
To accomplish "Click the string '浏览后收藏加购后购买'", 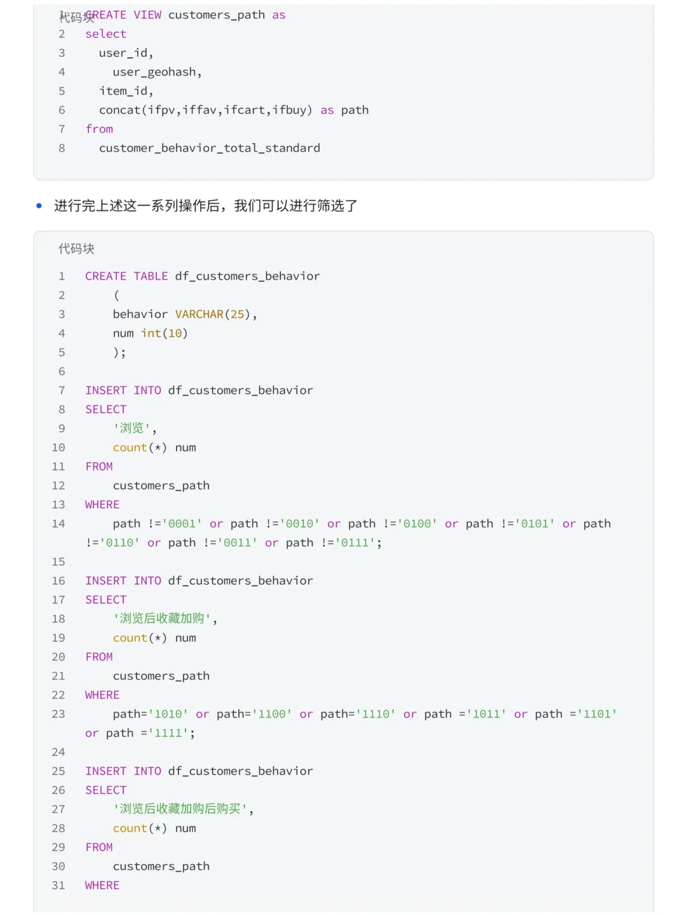I will coord(180,809).
